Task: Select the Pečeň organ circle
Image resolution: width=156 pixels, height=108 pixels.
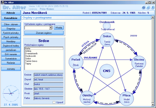Action: (76, 62)
